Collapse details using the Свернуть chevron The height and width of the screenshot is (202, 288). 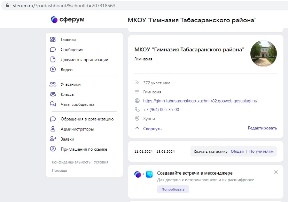click(137, 128)
